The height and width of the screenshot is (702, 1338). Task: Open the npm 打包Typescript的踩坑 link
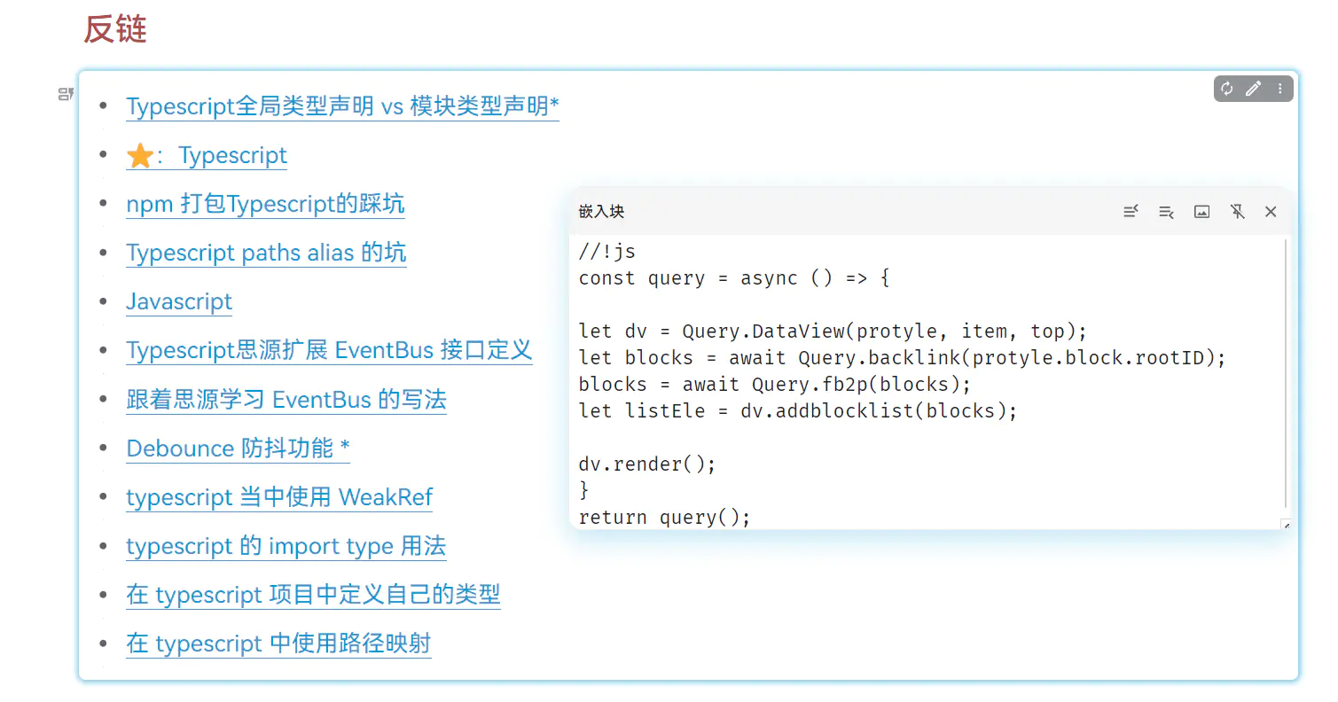click(265, 204)
